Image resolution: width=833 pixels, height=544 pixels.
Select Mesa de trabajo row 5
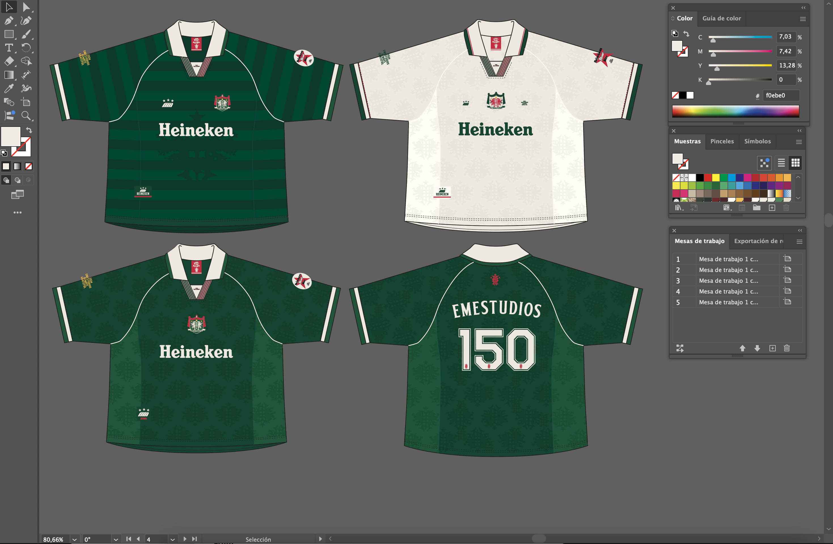pos(737,302)
